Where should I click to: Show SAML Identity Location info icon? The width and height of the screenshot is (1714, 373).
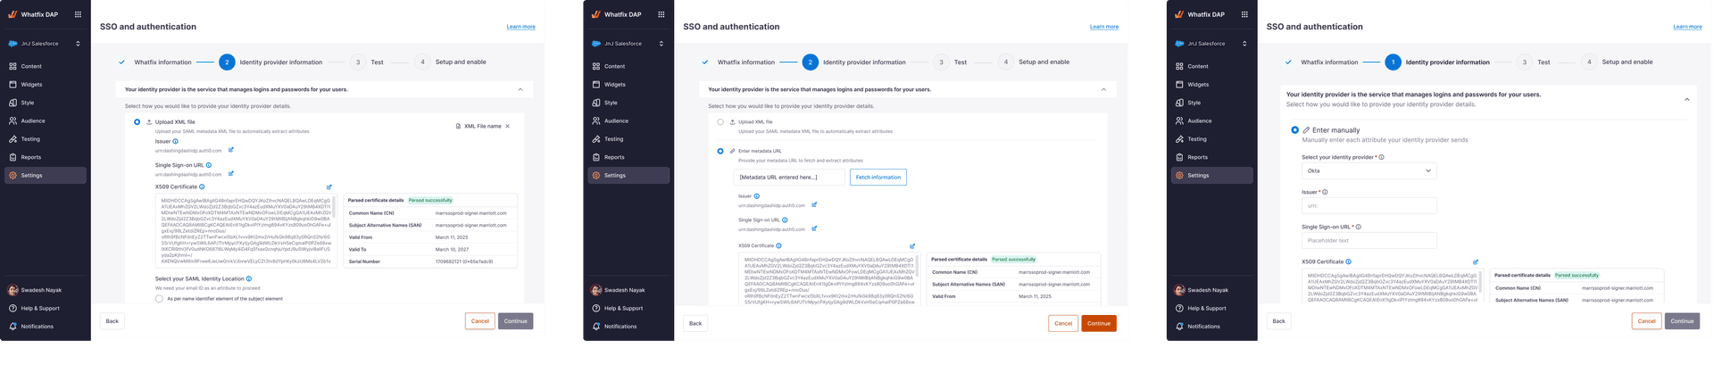coord(249,278)
